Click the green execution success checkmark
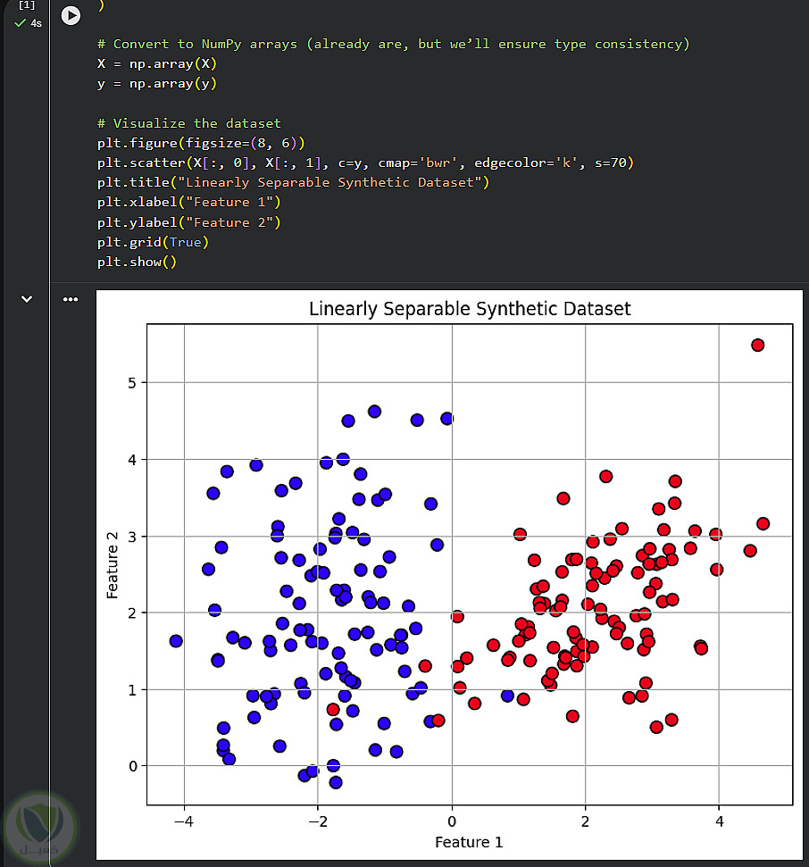The image size is (809, 867). pos(20,23)
